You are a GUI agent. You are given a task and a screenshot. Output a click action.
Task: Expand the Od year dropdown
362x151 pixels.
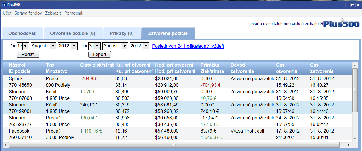coord(74,46)
